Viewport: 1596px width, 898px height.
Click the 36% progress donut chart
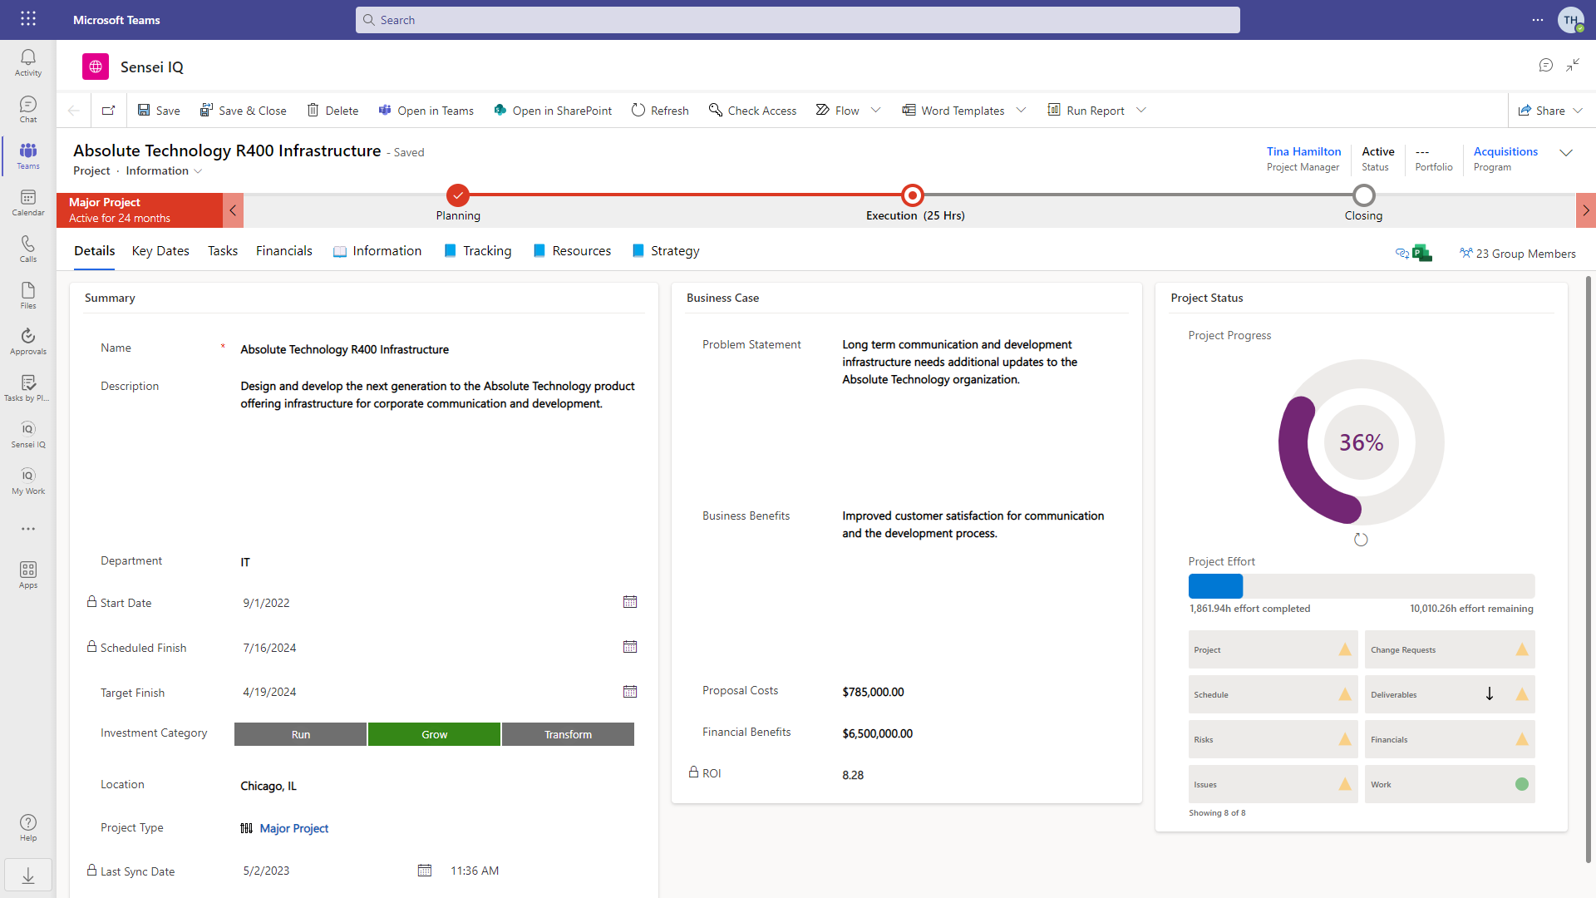1361,442
